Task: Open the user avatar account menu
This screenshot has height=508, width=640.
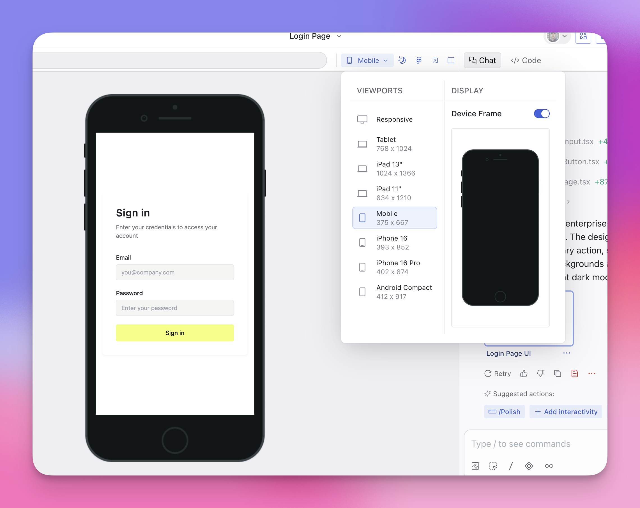Action: click(x=557, y=37)
